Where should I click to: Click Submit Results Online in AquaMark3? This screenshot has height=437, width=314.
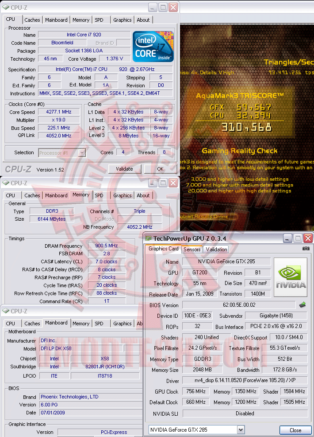pyautogui.click(x=204, y=217)
